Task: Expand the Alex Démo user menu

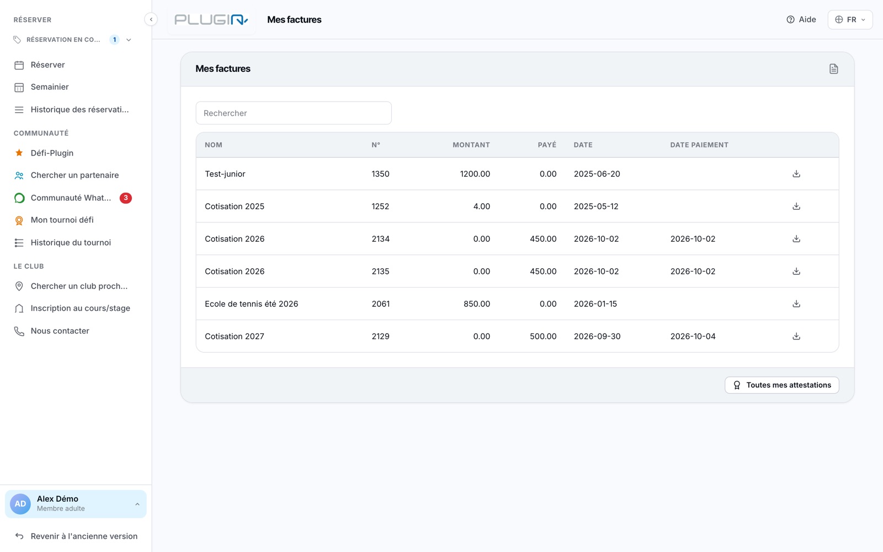Action: tap(76, 504)
